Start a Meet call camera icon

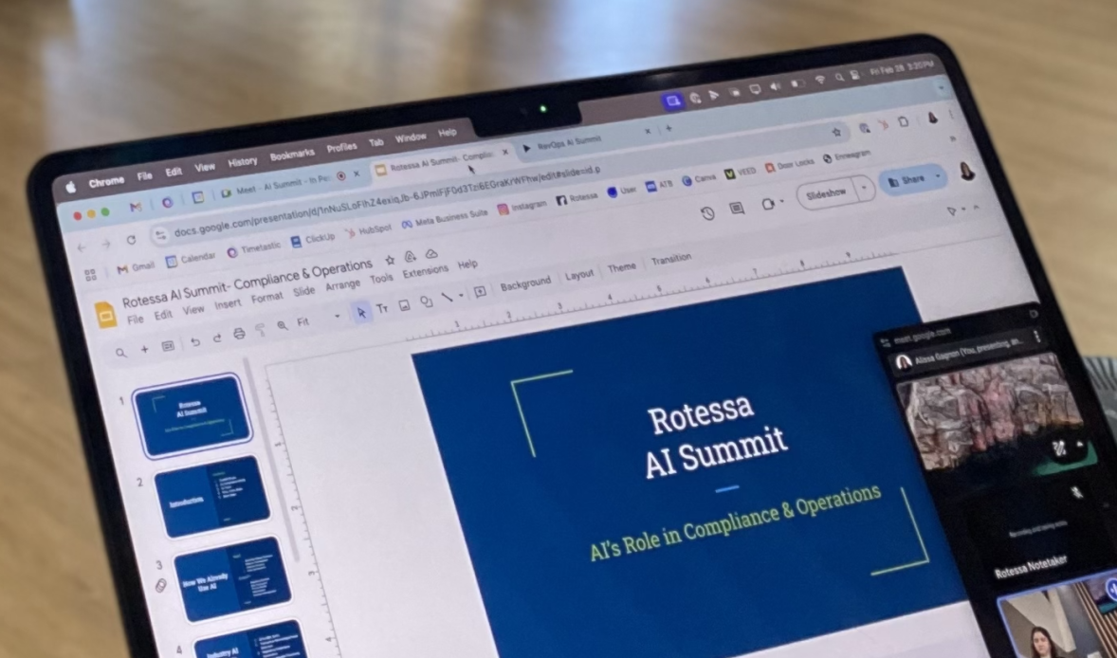(x=767, y=204)
